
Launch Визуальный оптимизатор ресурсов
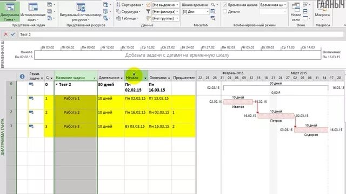click(x=81, y=12)
